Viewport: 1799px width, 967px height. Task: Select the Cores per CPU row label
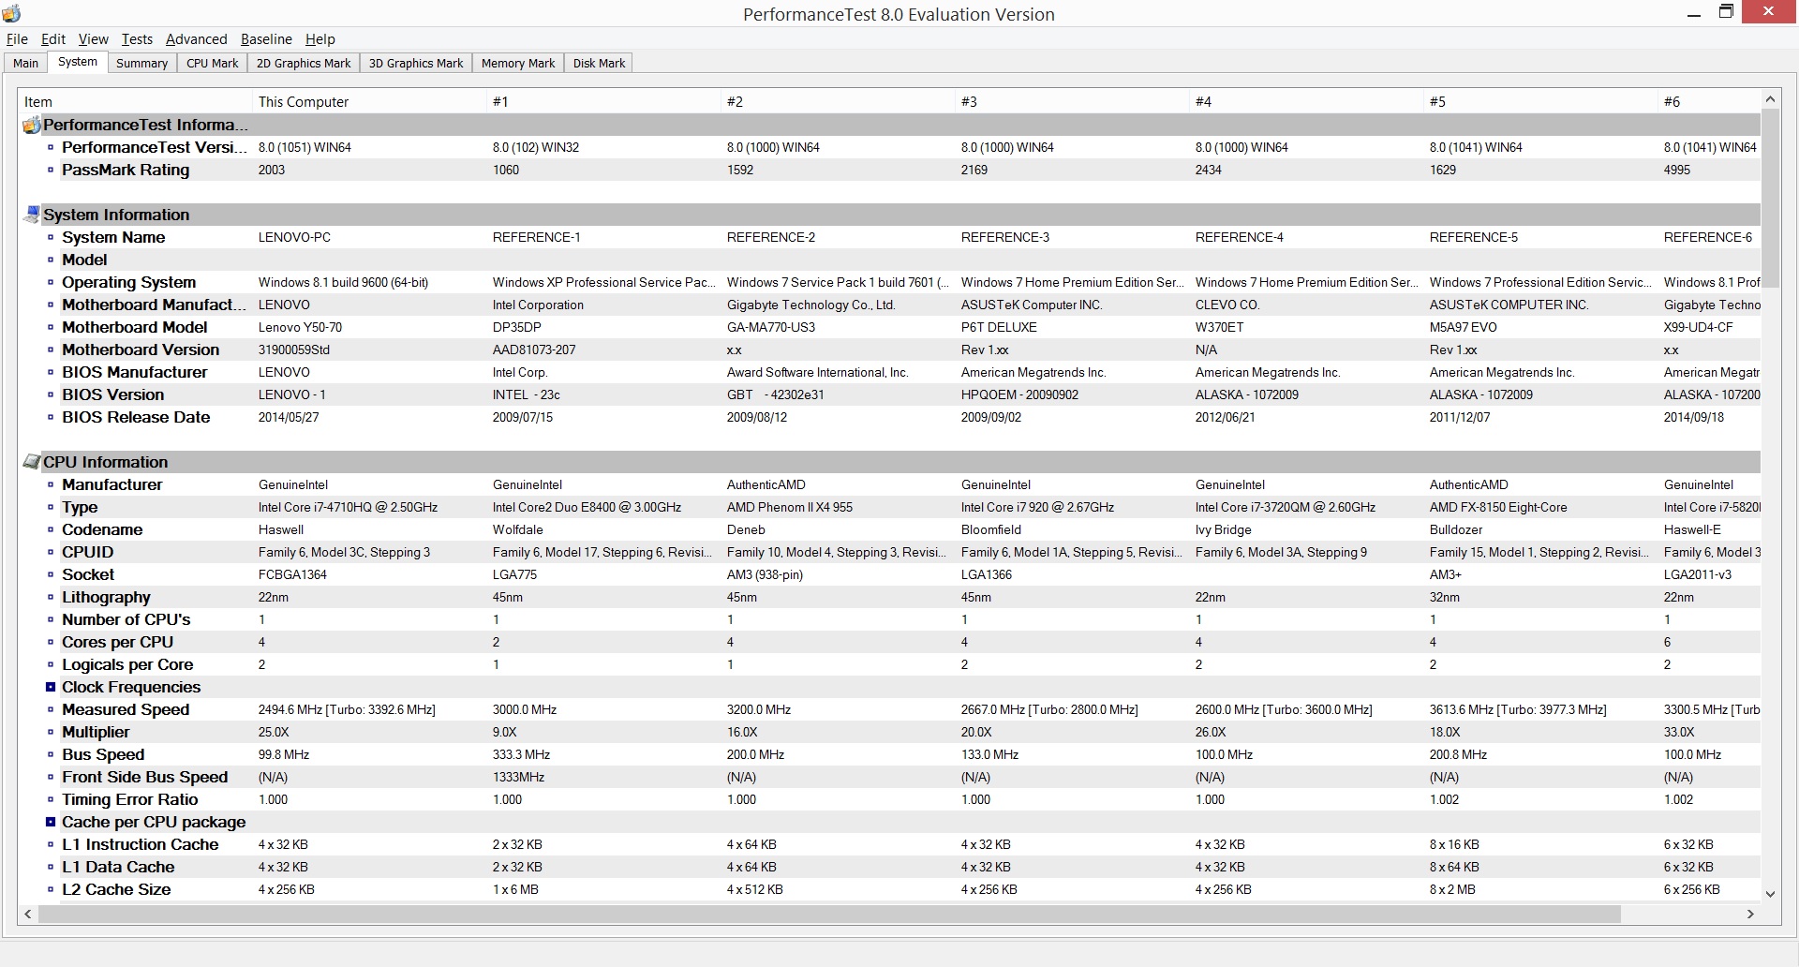(x=117, y=642)
